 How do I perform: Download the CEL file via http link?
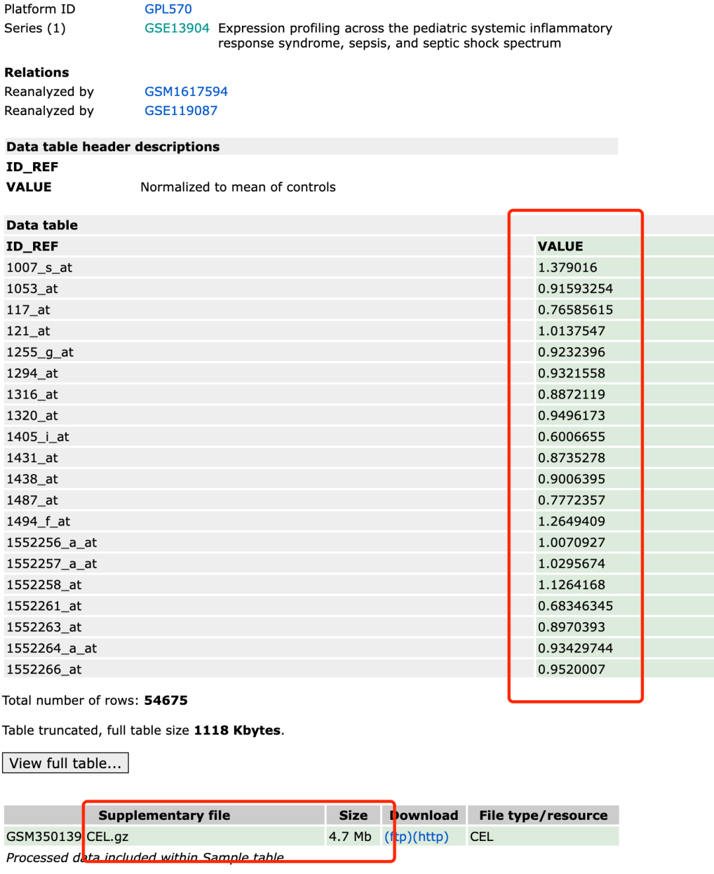pyautogui.click(x=430, y=837)
